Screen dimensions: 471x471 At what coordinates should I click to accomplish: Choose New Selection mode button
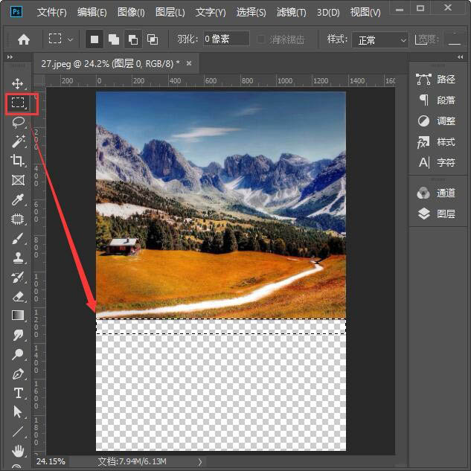pyautogui.click(x=94, y=39)
